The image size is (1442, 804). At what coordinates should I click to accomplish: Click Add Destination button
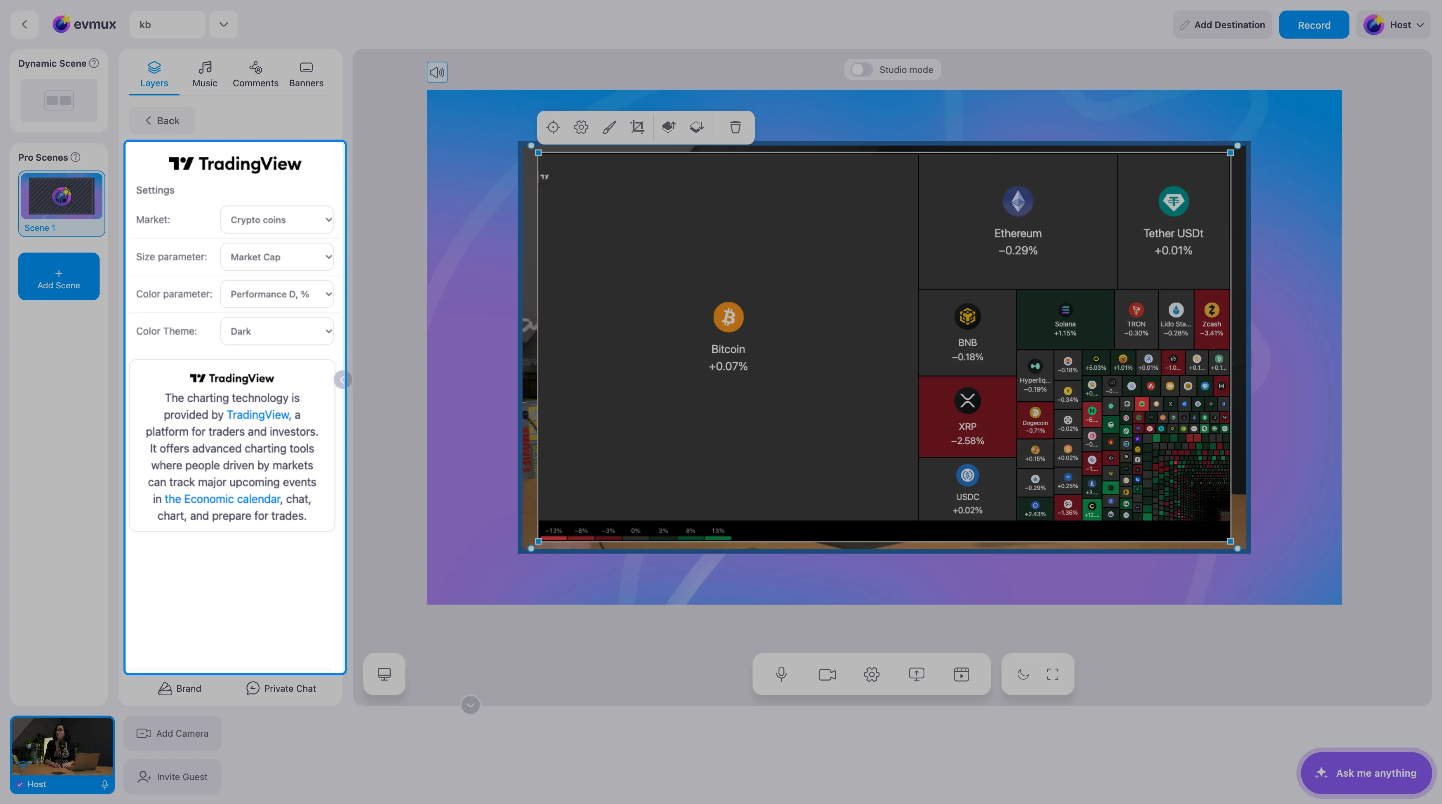pyautogui.click(x=1222, y=25)
